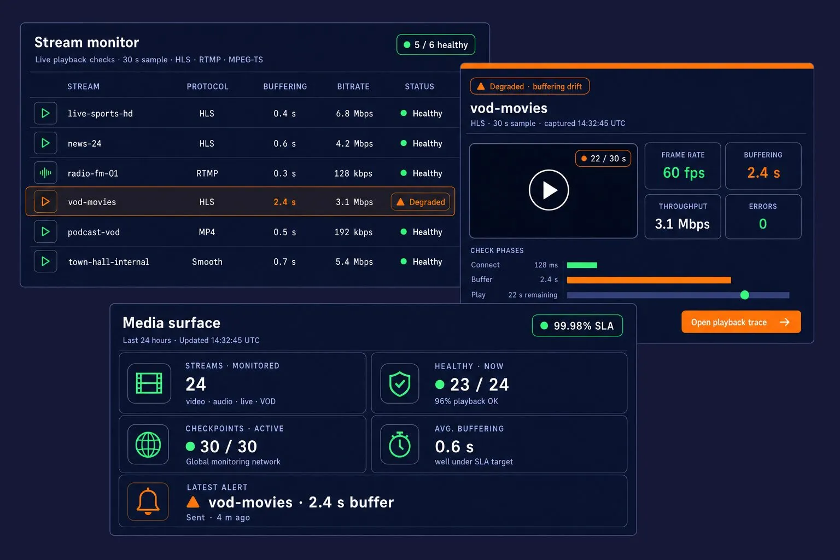Viewport: 840px width, 560px height.
Task: Click the audio waveform icon for radio-fm-01
Action: pyautogui.click(x=45, y=173)
